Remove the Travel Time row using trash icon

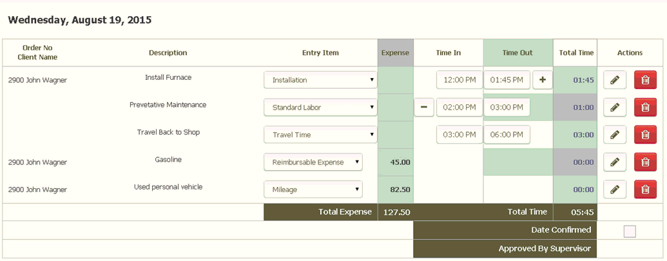coord(645,135)
